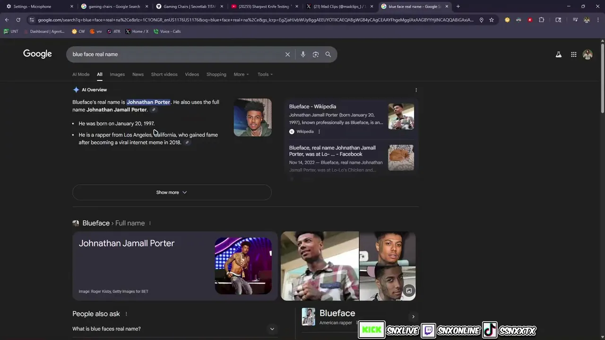Click the source link icon after 'Johnathan Jamall Porter.'
This screenshot has width=605, height=340.
point(154,110)
